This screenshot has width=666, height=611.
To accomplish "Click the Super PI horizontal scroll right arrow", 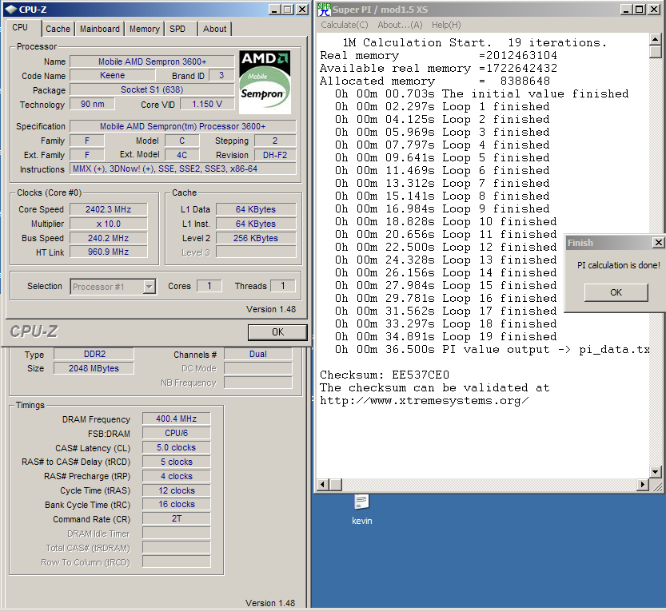I will [642, 484].
